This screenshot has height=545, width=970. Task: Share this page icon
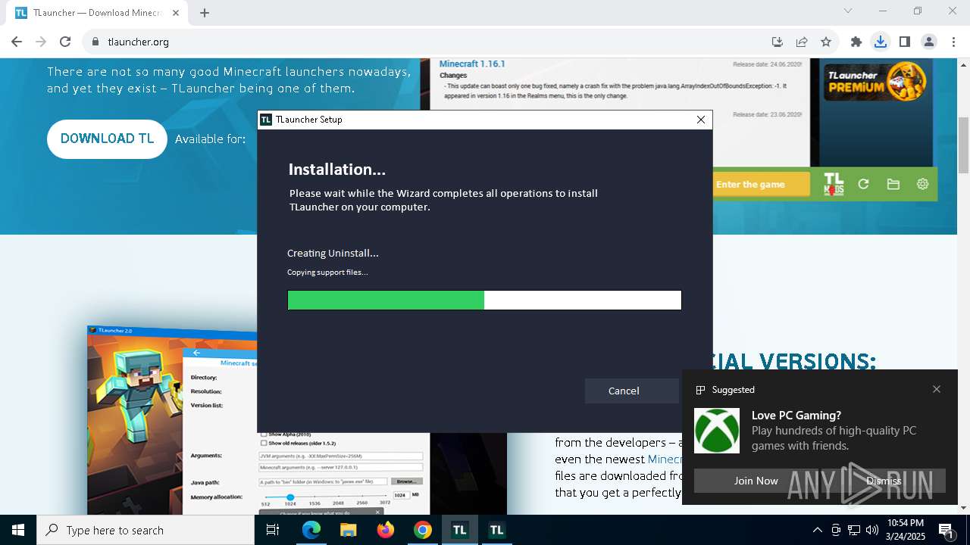click(x=802, y=42)
